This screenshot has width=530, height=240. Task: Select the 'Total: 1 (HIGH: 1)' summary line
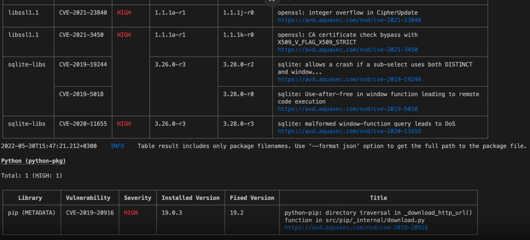coord(32,176)
